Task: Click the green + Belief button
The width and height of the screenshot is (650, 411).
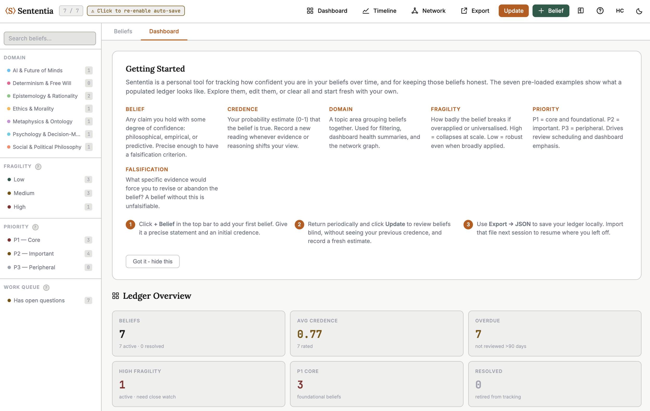Action: 551,11
